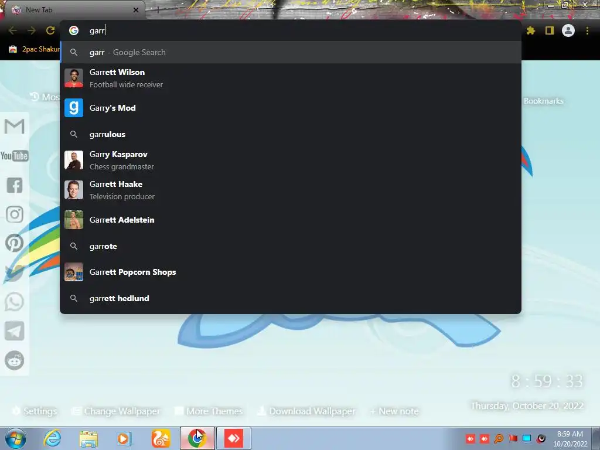Click the taskbar clock showing 8:59 AM
The width and height of the screenshot is (600, 450).
coord(570,439)
